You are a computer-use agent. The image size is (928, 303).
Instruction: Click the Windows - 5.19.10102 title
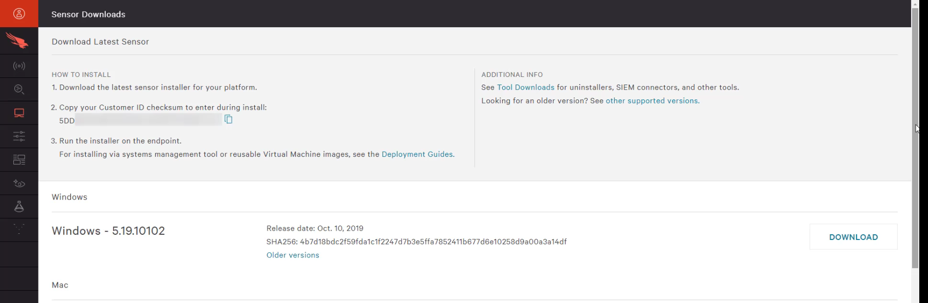108,231
